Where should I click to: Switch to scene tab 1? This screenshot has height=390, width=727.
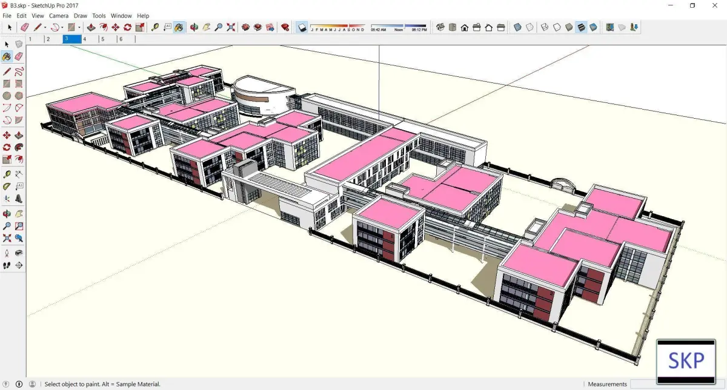[x=35, y=39]
